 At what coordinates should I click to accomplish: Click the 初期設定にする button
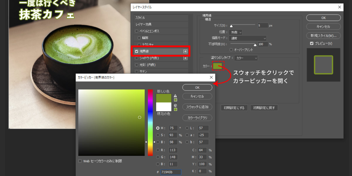(x=234, y=108)
